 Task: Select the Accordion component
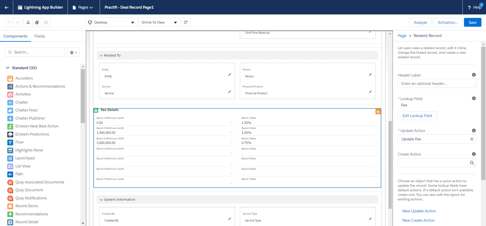[x=24, y=78]
